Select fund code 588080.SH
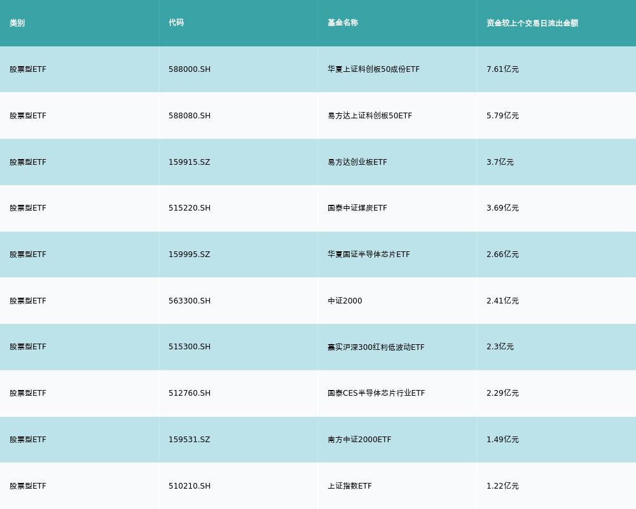Screen dimensions: 636x509 point(190,116)
